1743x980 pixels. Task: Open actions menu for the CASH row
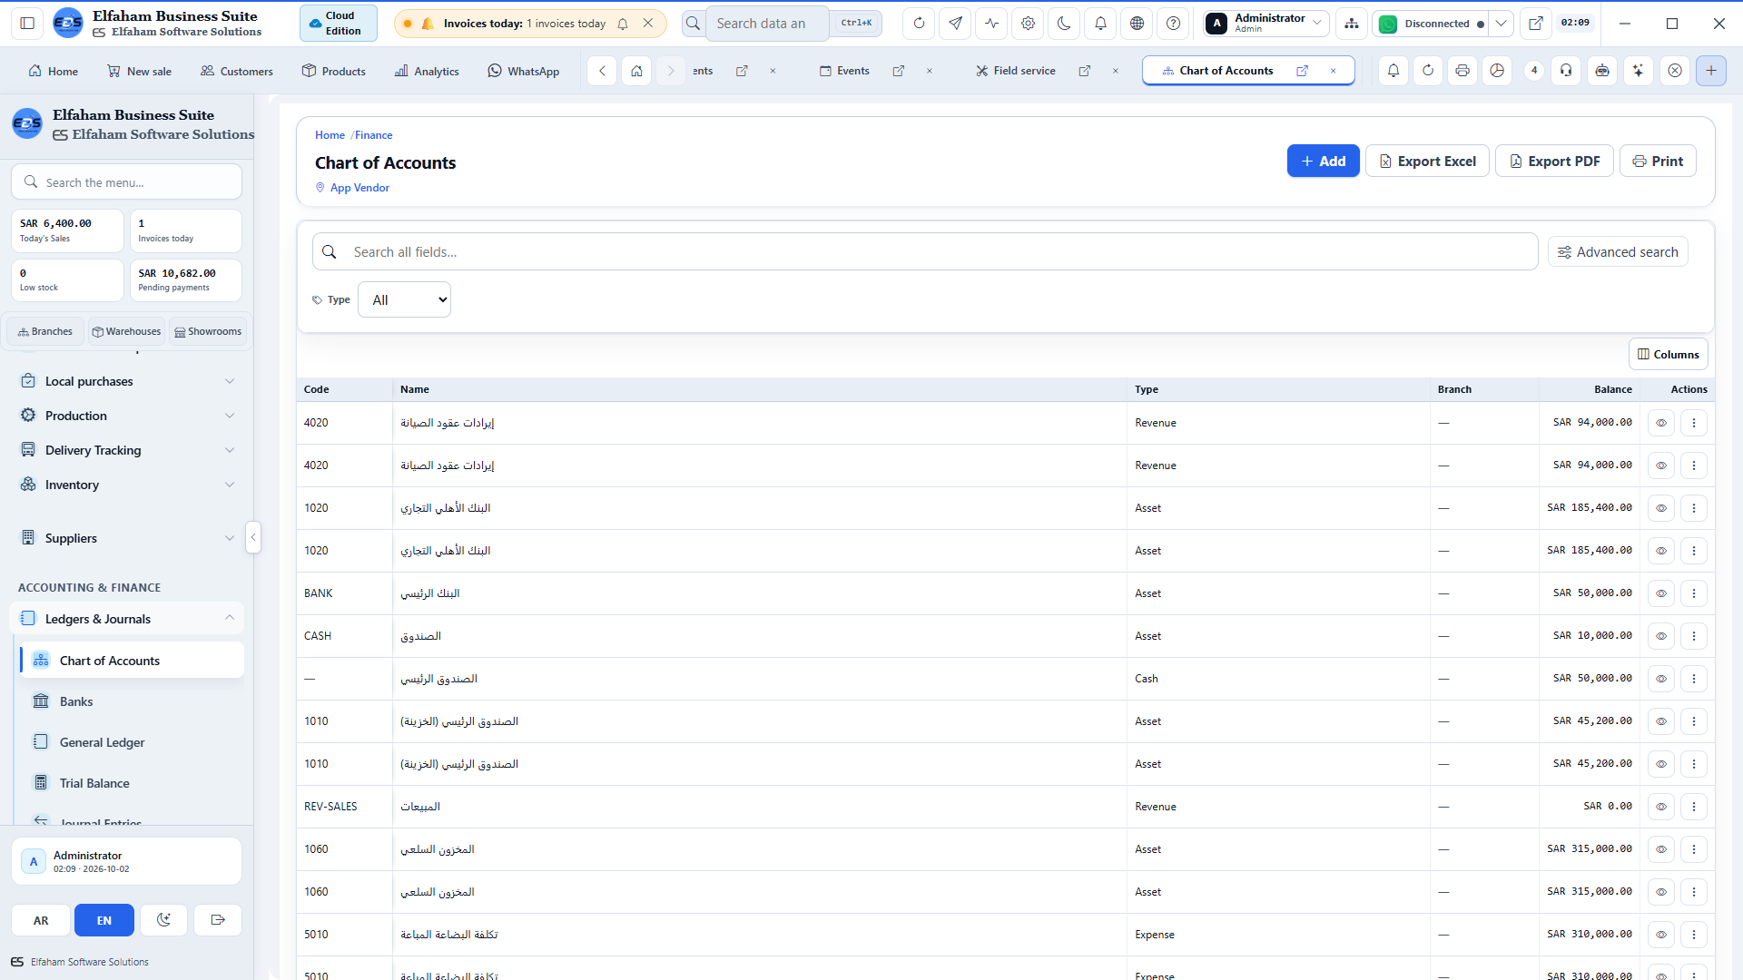click(1693, 636)
